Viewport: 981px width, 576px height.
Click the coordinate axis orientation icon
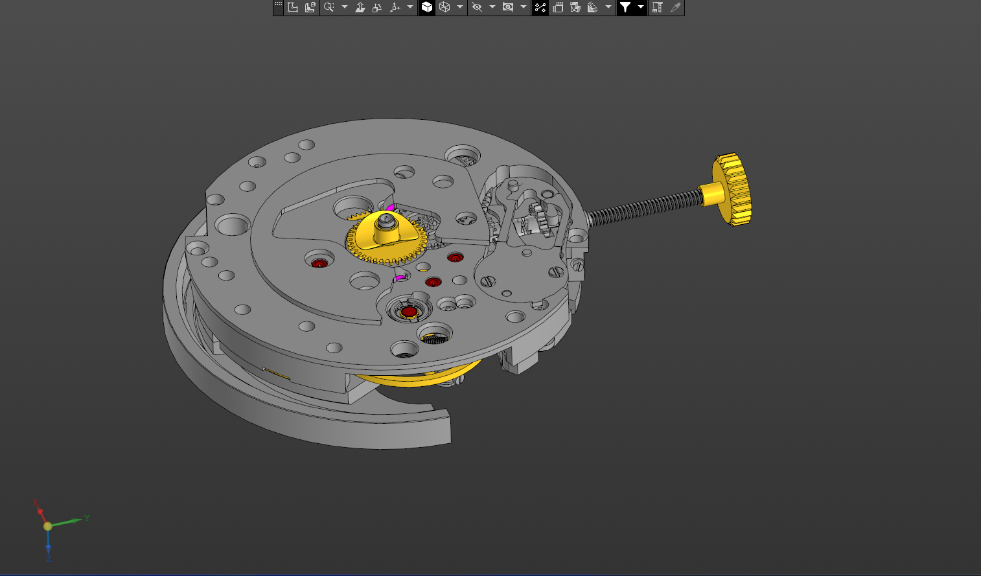point(395,7)
